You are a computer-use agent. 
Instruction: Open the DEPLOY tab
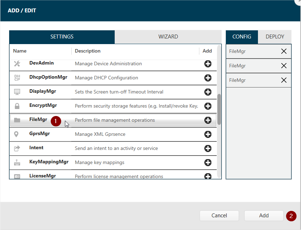coord(275,37)
